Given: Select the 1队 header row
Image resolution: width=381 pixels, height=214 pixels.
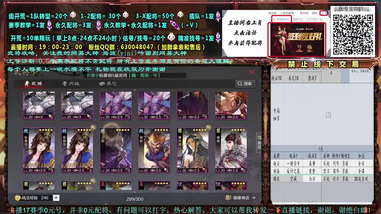Looking at the screenshot, I should [322, 149].
